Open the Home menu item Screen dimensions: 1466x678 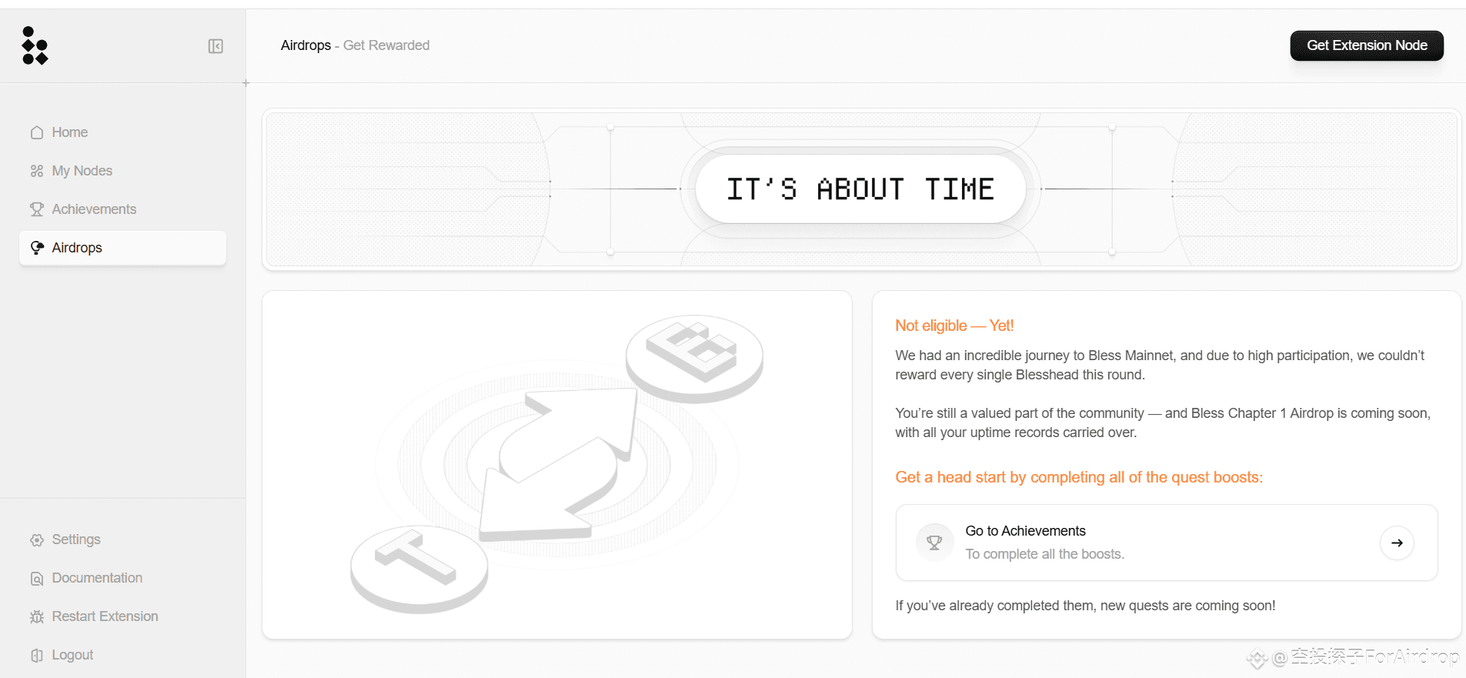pyautogui.click(x=122, y=132)
